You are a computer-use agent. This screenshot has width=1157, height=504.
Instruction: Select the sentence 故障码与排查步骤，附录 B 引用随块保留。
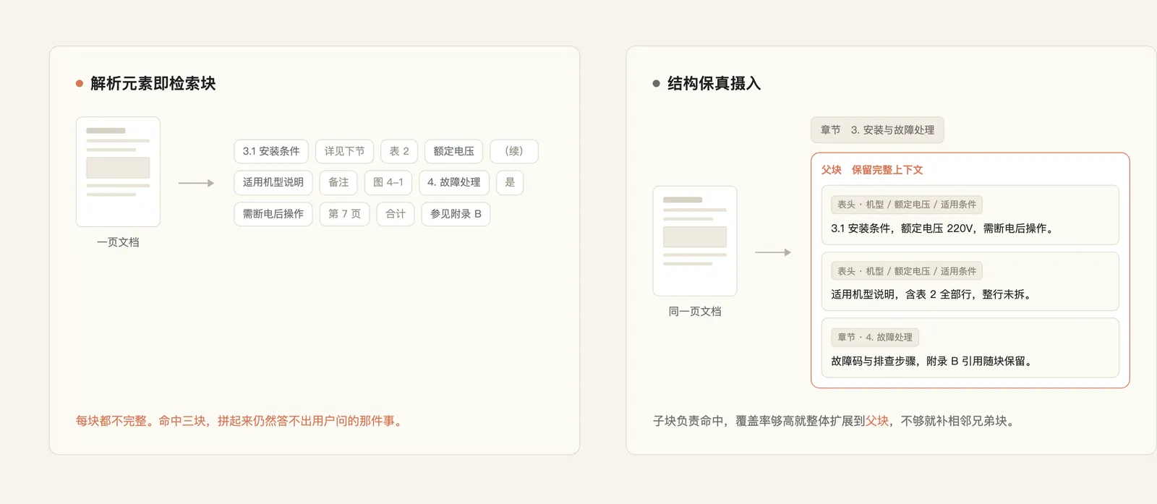934,361
